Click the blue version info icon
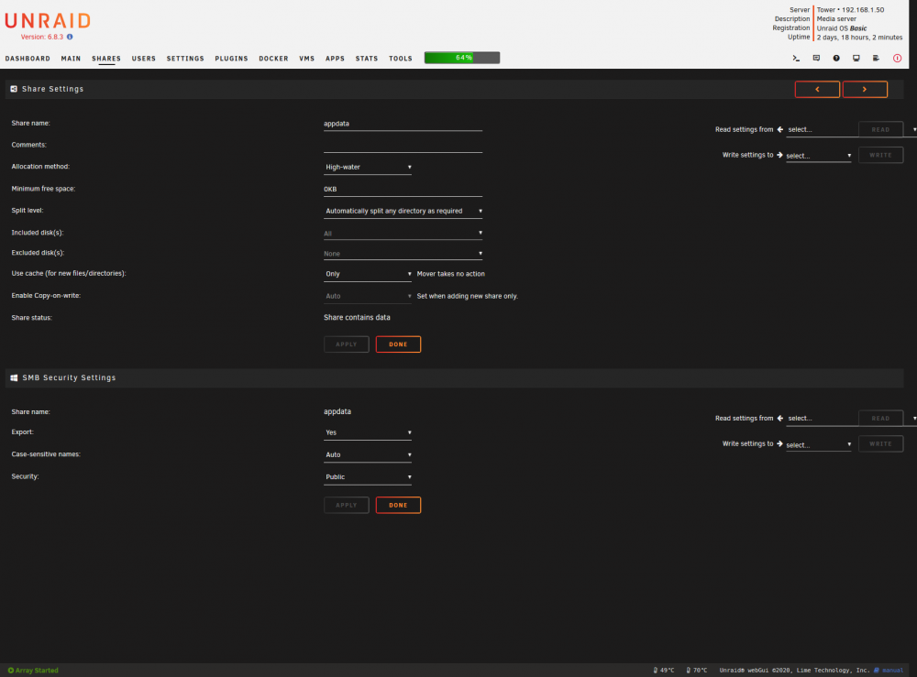Screen dimensions: 917x677 [x=70, y=37]
